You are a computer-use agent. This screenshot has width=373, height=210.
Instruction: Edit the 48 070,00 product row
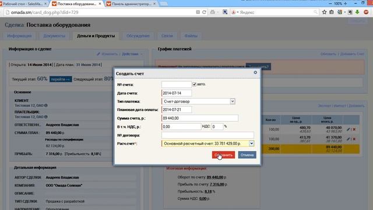coord(349,129)
